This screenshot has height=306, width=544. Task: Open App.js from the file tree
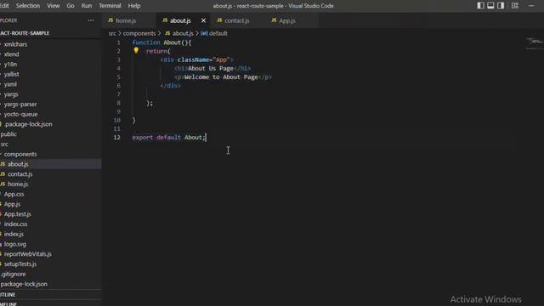click(12, 204)
